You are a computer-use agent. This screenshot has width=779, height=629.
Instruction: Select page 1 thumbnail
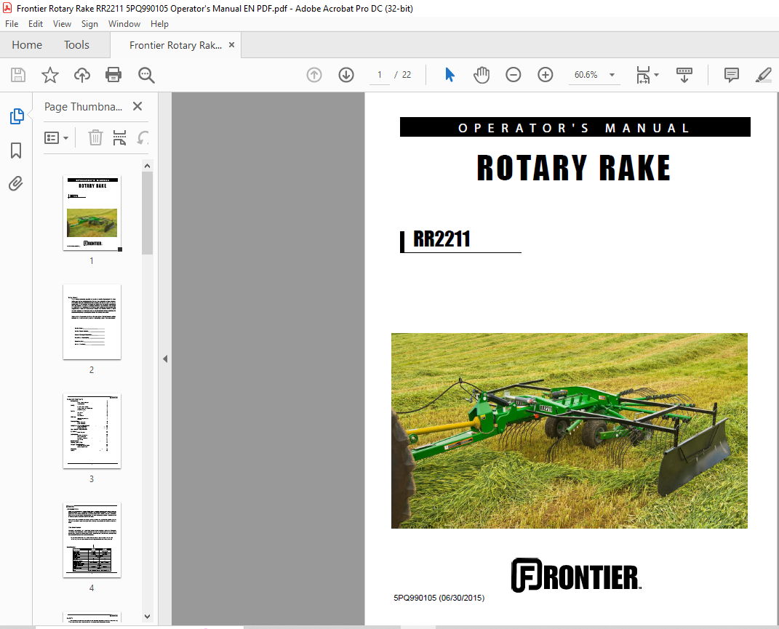[92, 213]
